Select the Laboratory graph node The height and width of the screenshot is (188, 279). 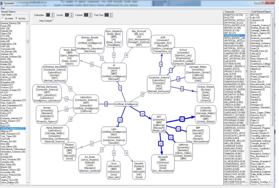(86, 104)
